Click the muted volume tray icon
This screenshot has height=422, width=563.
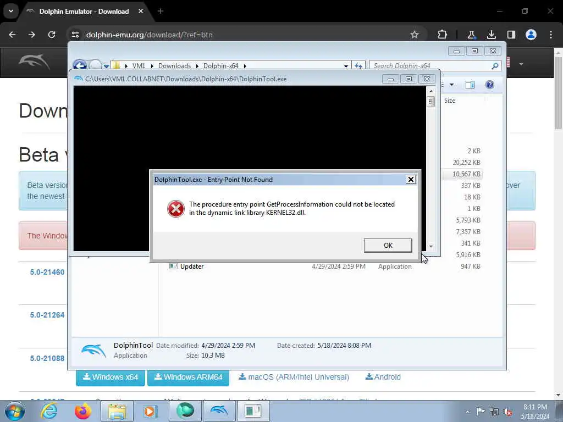pyautogui.click(x=507, y=412)
